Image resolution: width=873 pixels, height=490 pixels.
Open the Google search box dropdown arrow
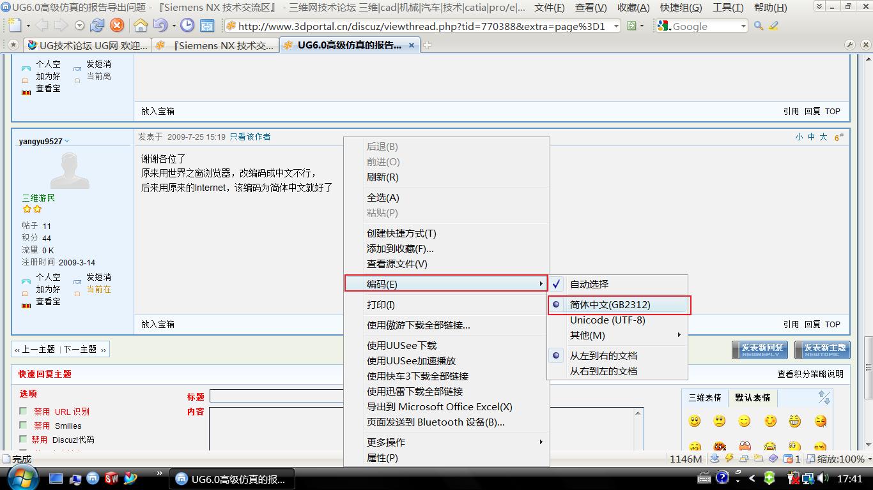pos(743,26)
